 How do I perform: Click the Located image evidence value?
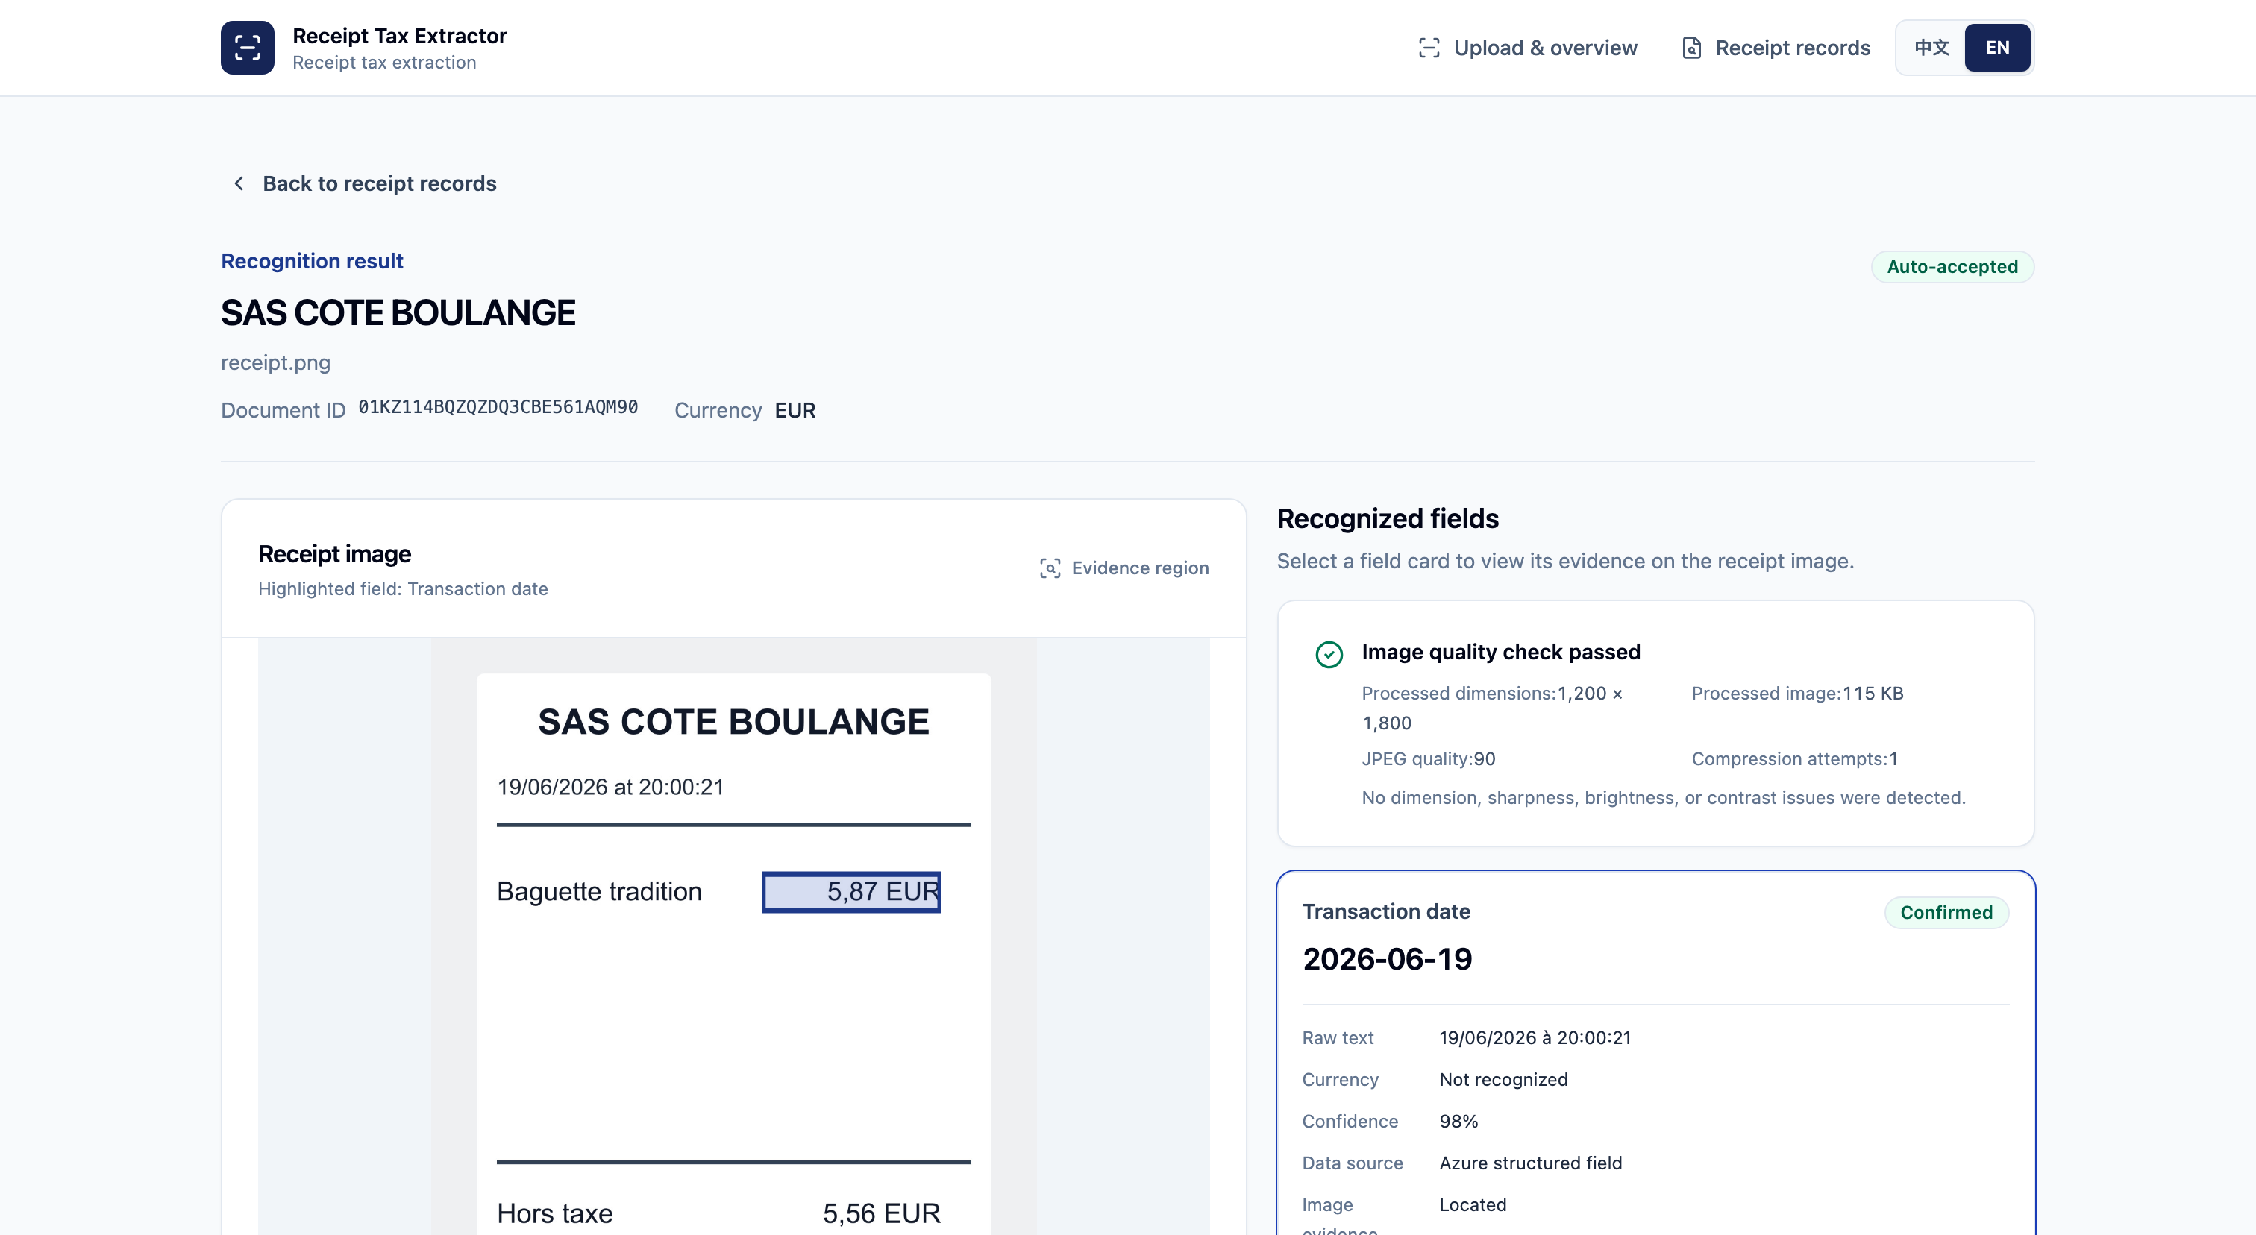pos(1473,1204)
